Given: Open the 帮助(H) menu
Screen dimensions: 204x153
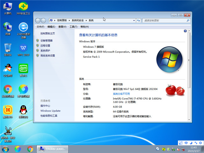Looking at the screenshot, I should 84,27.
